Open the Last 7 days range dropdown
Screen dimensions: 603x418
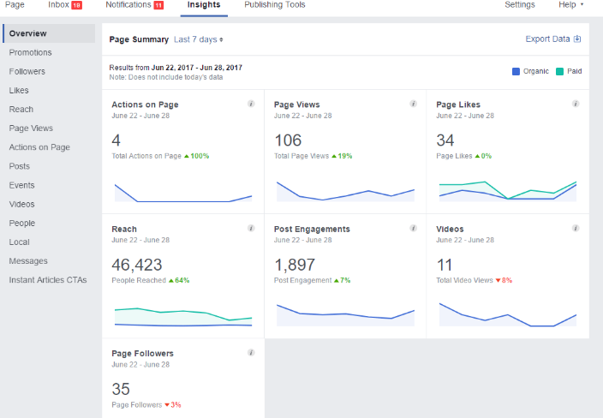pyautogui.click(x=199, y=39)
